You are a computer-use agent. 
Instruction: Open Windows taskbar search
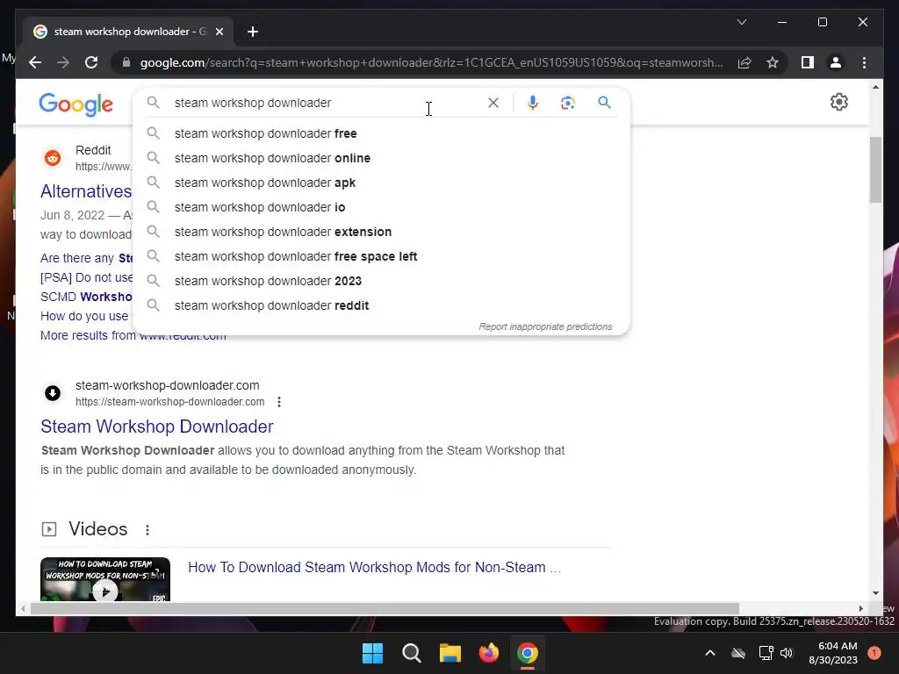tap(412, 653)
